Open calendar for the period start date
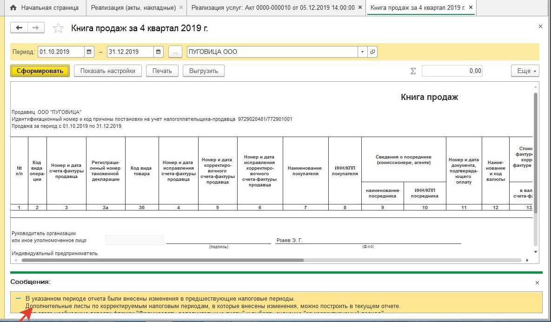Screen dimensions: 551x322 pyautogui.click(x=89, y=52)
